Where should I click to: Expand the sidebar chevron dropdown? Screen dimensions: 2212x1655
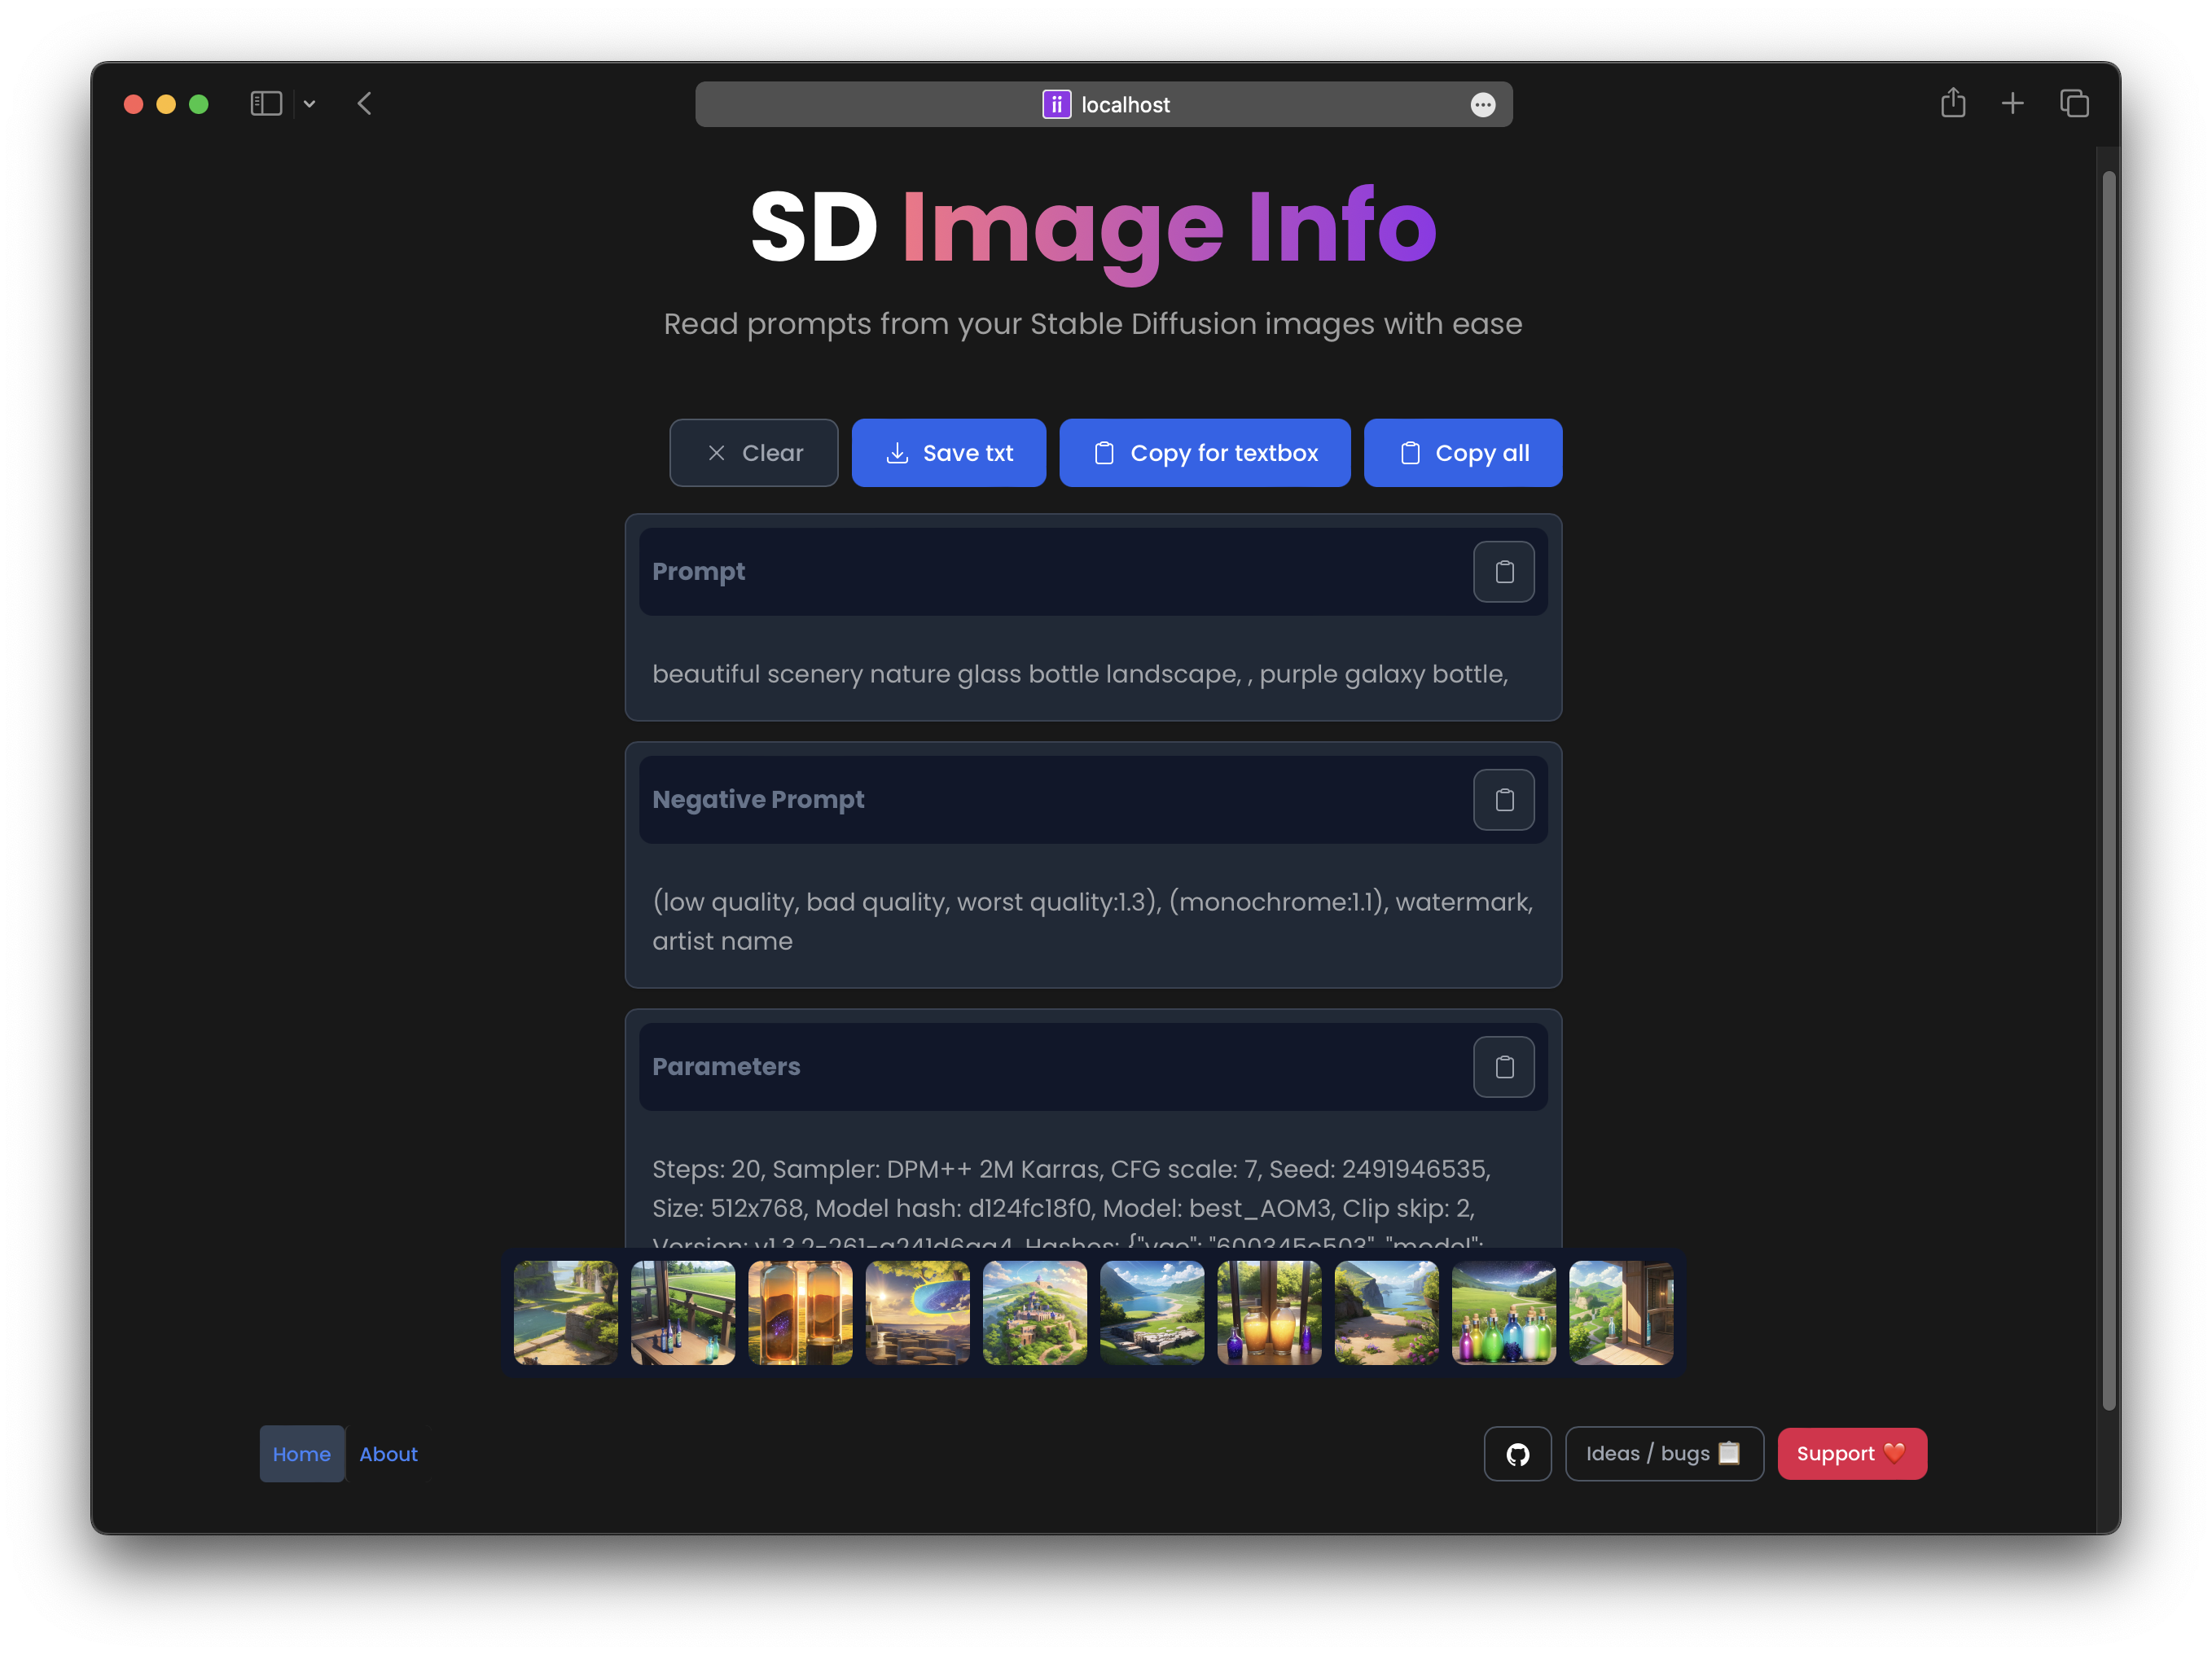tap(309, 103)
